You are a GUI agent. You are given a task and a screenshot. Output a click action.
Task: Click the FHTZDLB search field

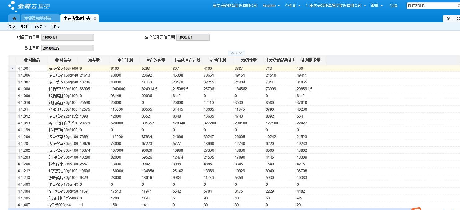432,6
